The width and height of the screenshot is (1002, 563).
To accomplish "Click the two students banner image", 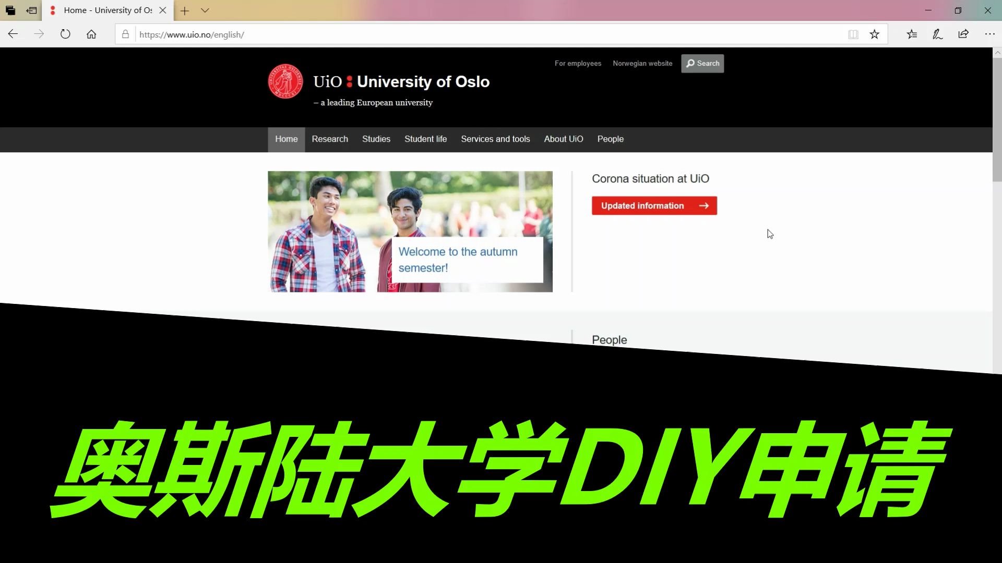I will point(410,231).
